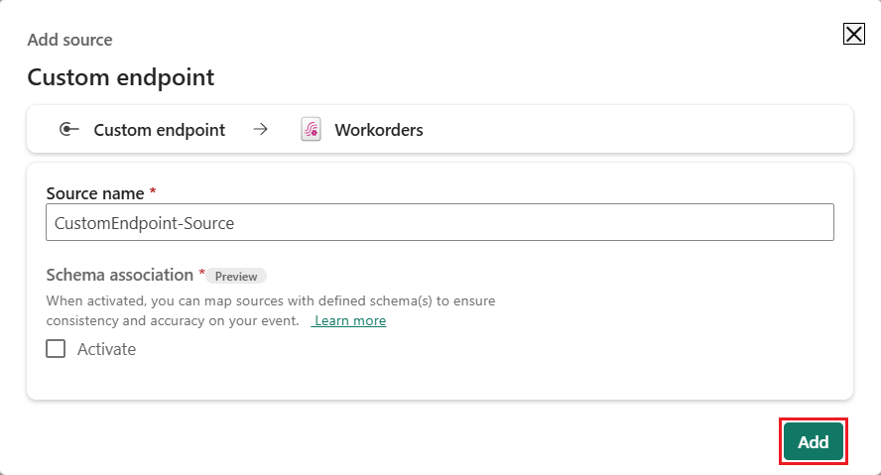This screenshot has height=475, width=881.
Task: Click the large Custom endpoint heading
Action: coord(120,77)
